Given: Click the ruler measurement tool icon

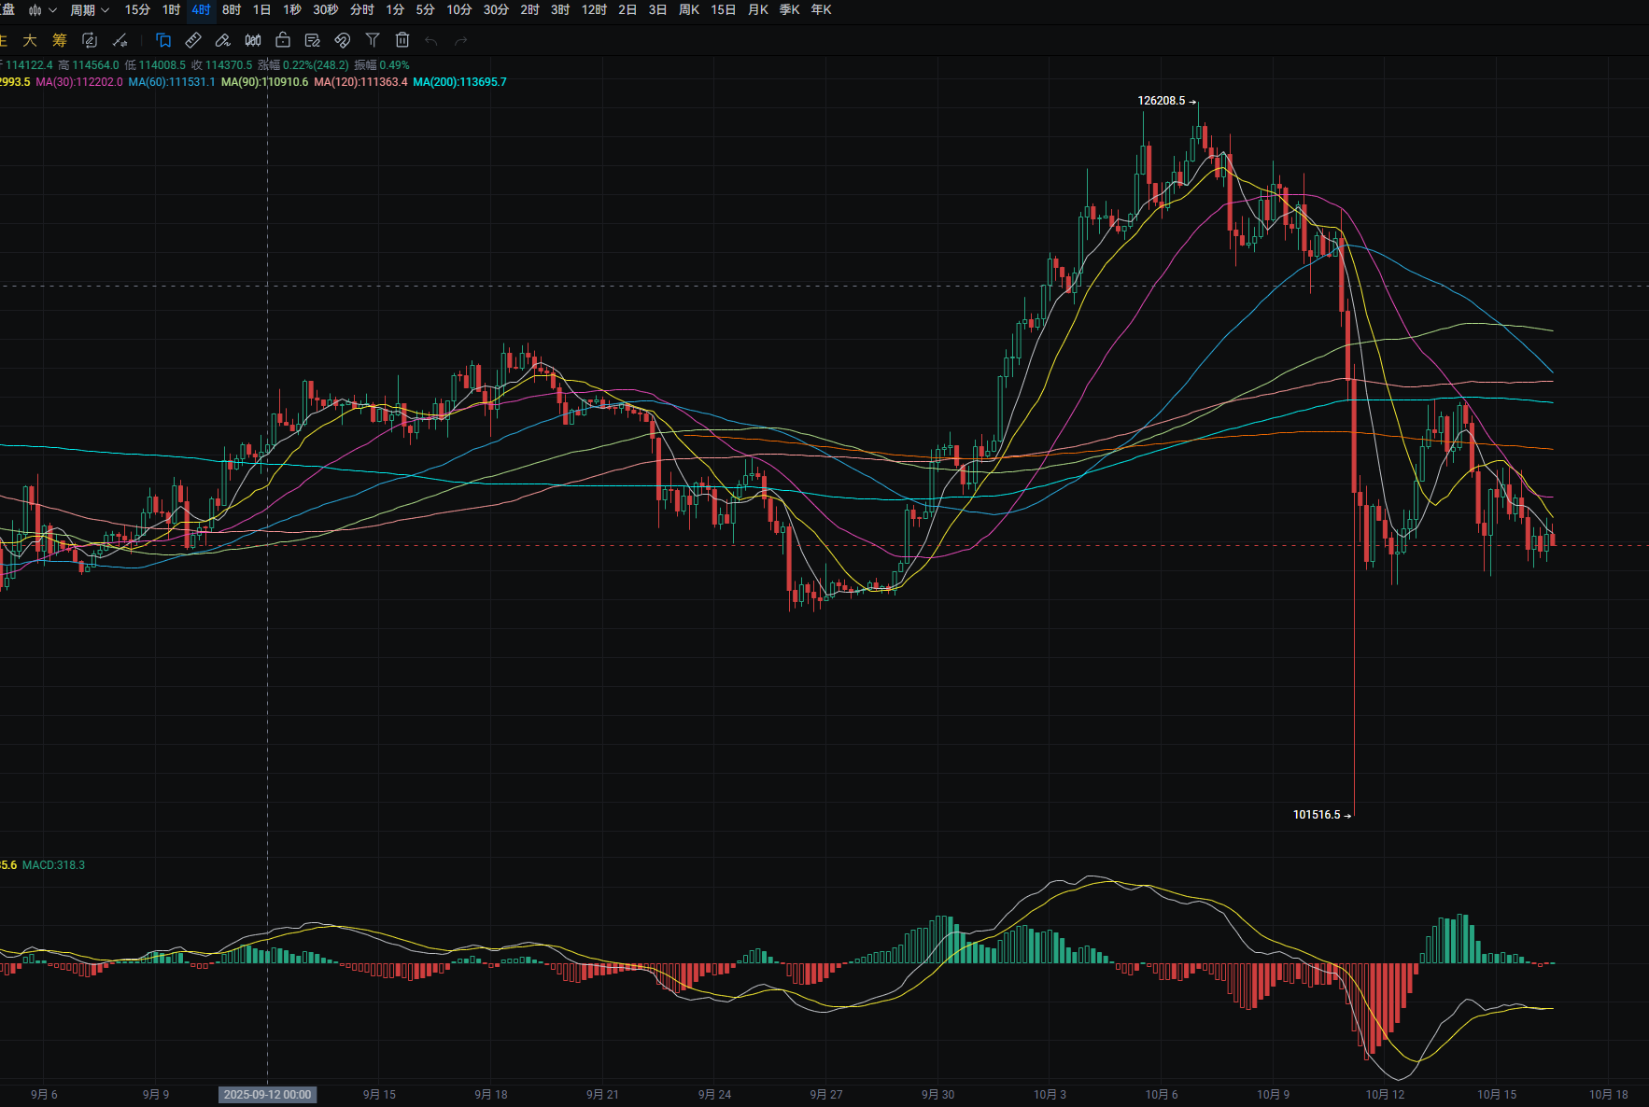Looking at the screenshot, I should click(193, 40).
